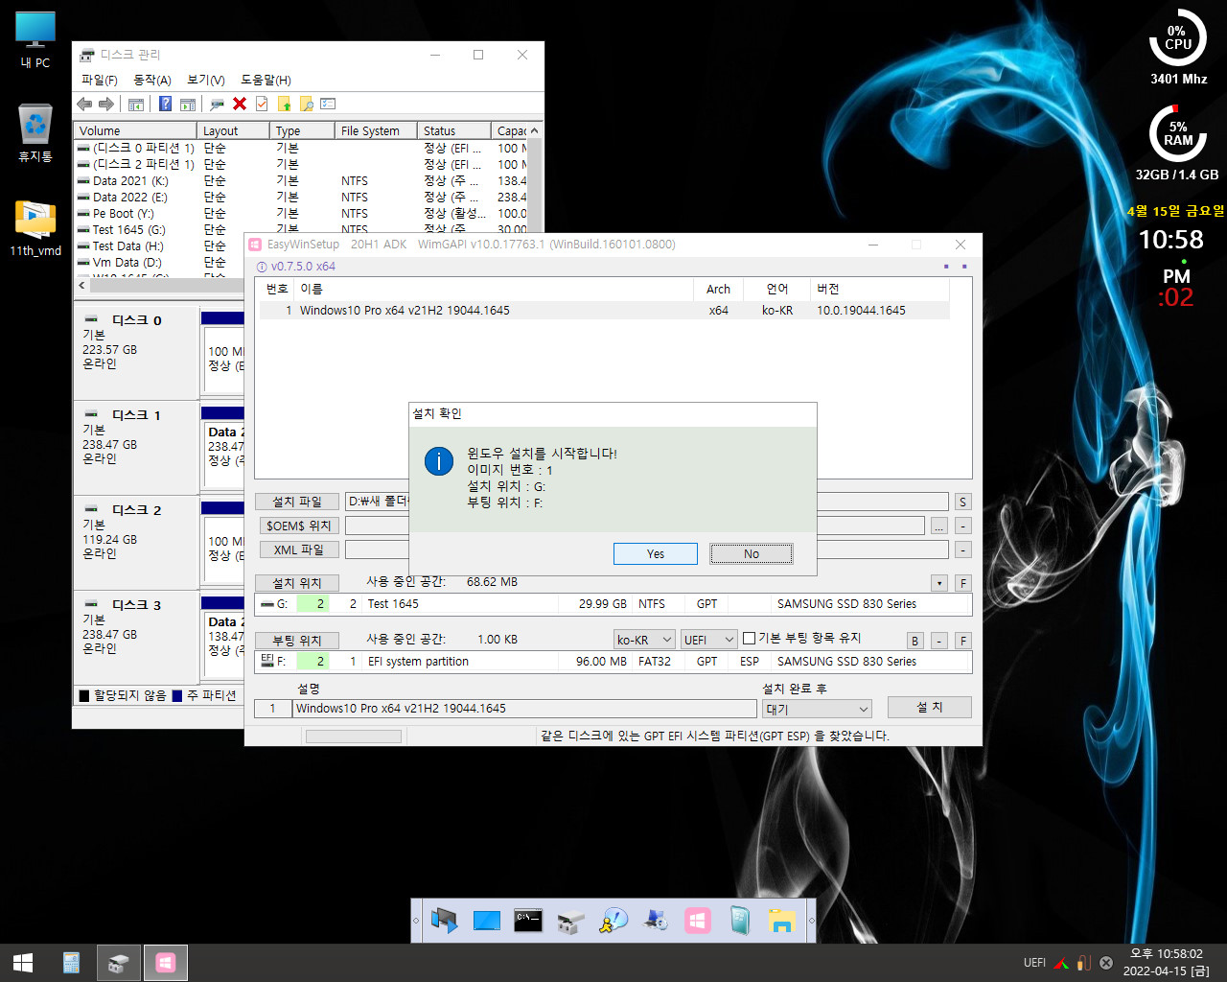Viewport: 1227px width, 982px height.
Task: Select the Data 2021 (K:) volume row
Action: 302,180
